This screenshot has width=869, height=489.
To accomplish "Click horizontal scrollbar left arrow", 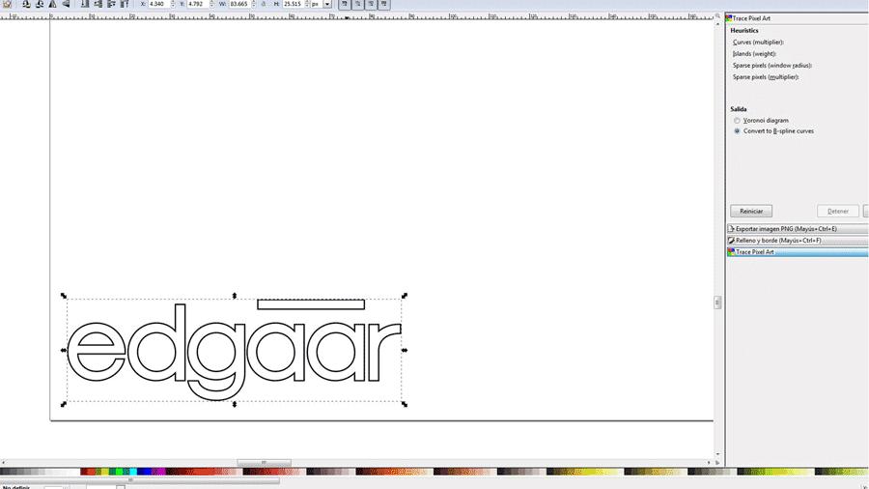I will (x=3, y=462).
